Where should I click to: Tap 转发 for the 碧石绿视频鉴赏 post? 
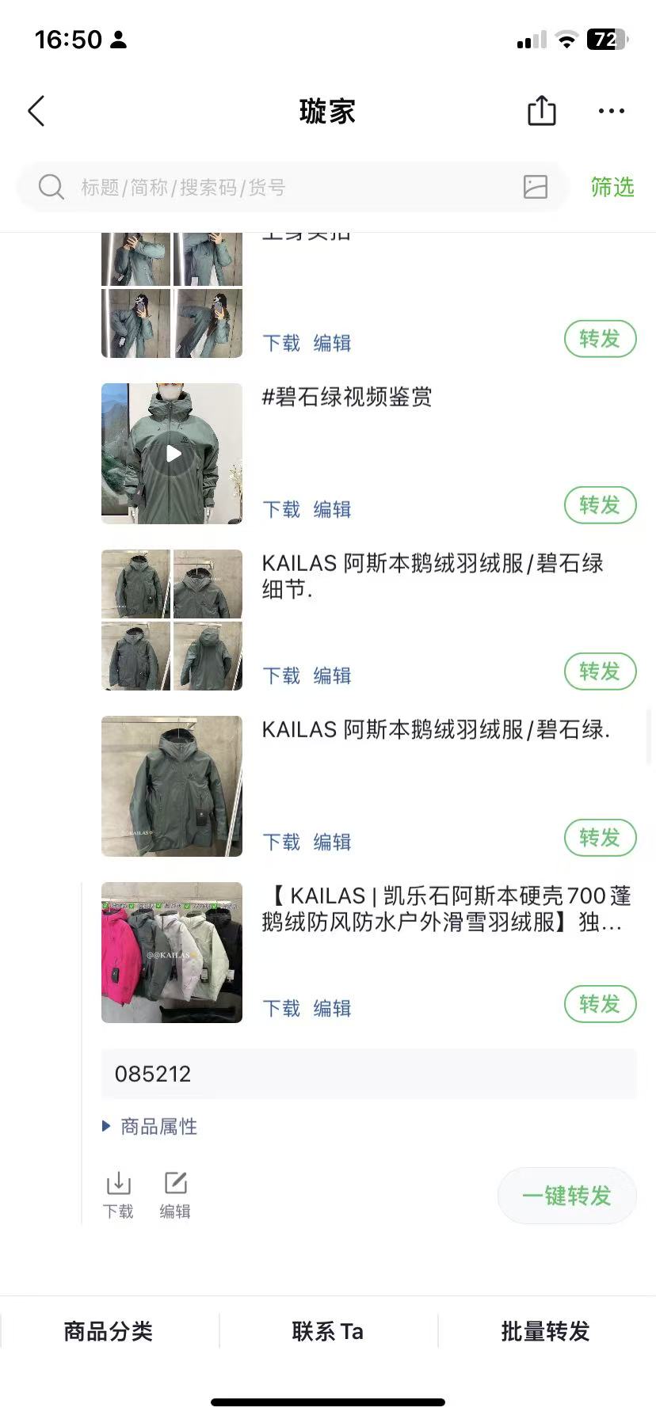pos(600,505)
